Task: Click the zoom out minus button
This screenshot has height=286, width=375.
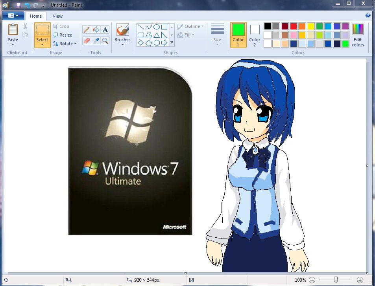Action: coord(312,280)
